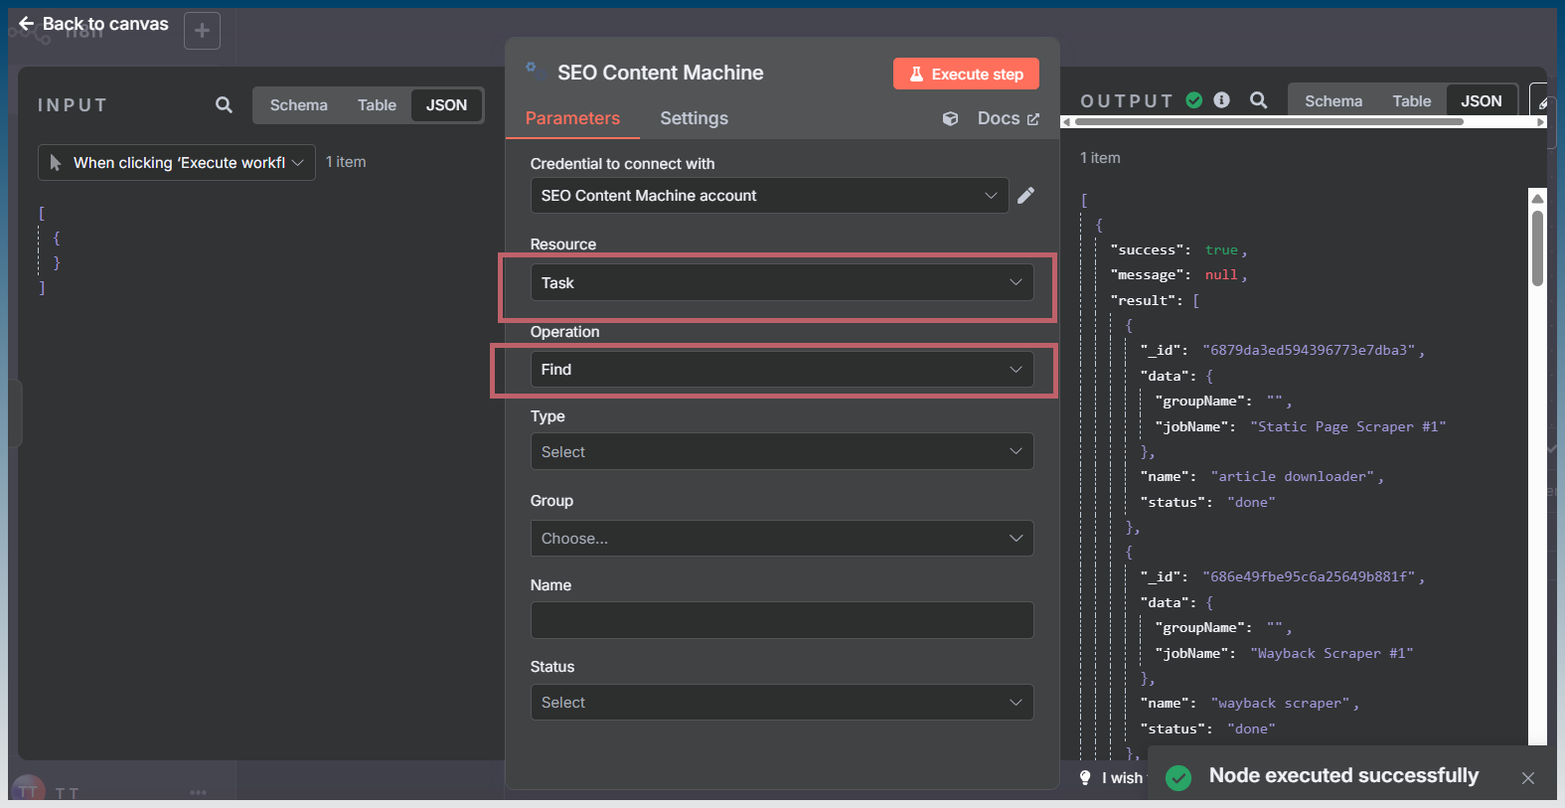Select the JSON view in input panel
This screenshot has height=808, width=1565.
click(446, 104)
